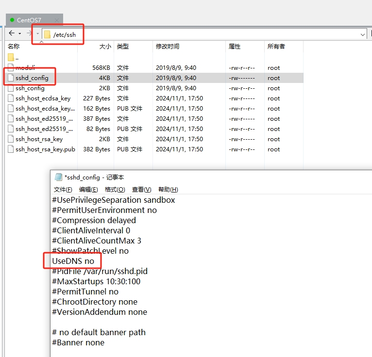
Task: Click the '#UsePrivilegeSeparation sandbox' line
Action: pyautogui.click(x=114, y=200)
